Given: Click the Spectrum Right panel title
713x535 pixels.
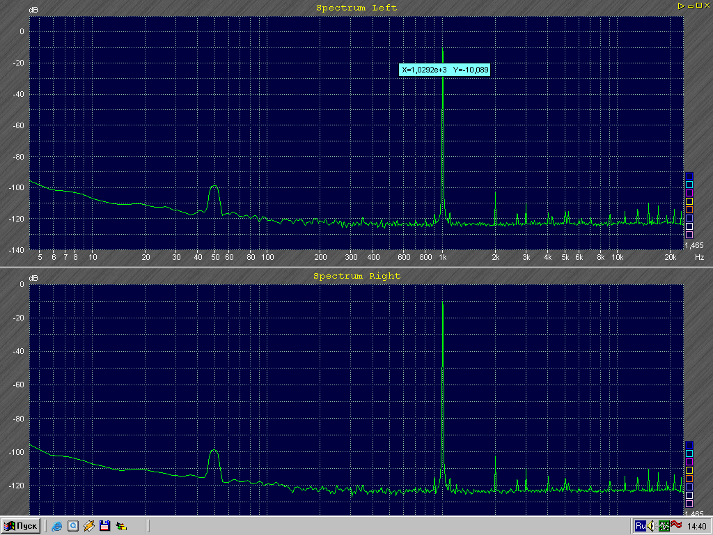Looking at the screenshot, I should [356, 276].
